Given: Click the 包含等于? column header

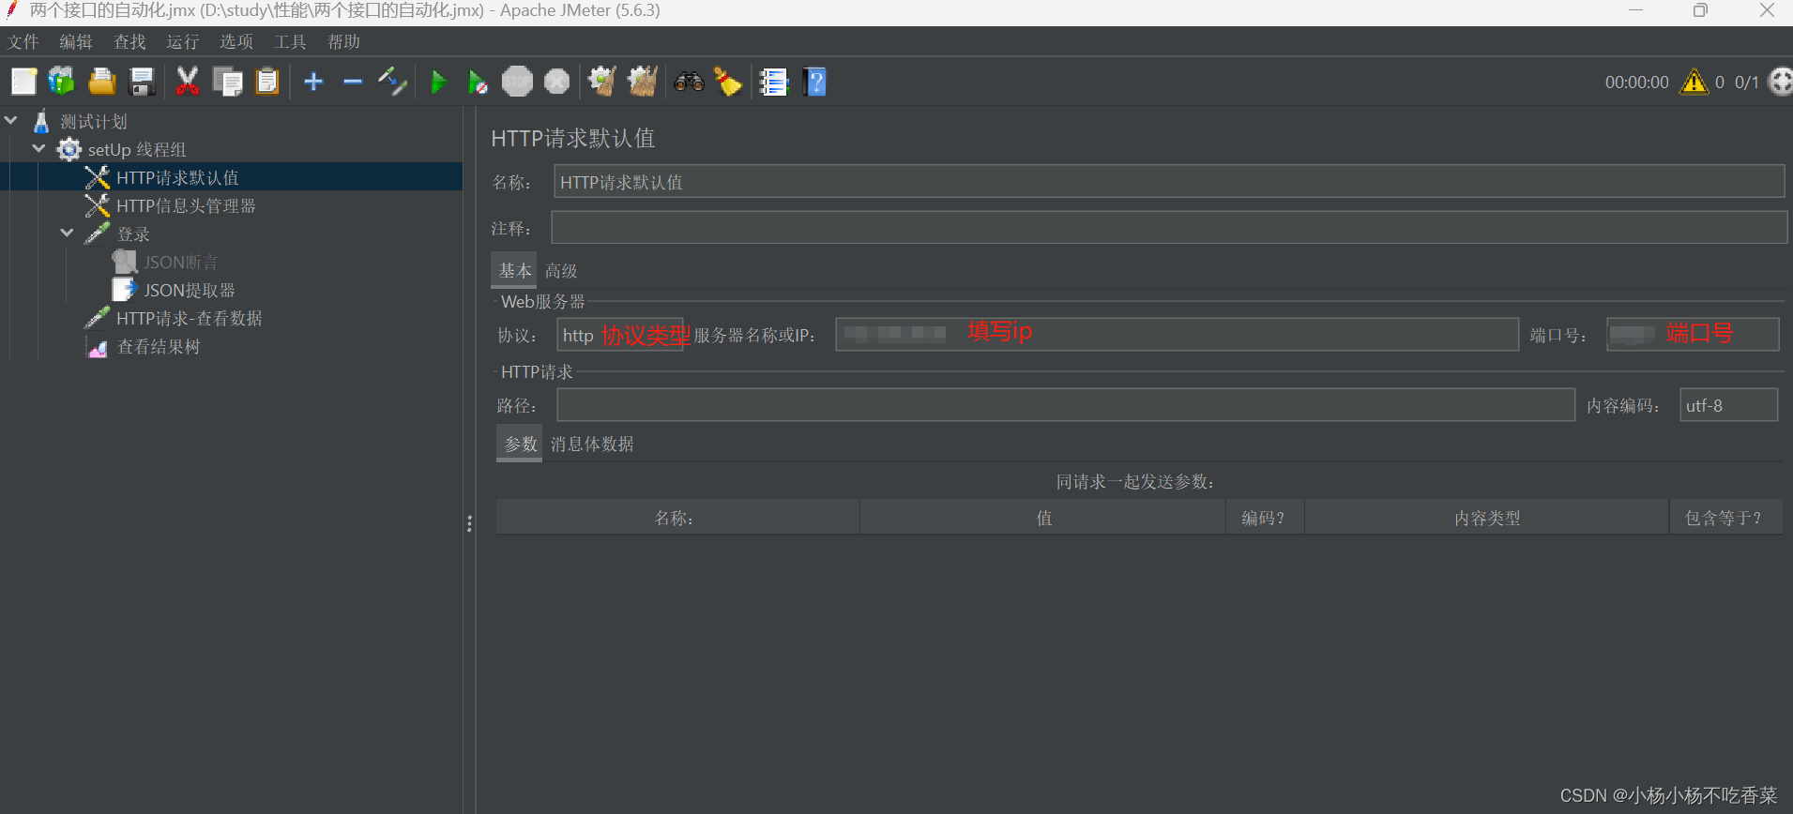Looking at the screenshot, I should tap(1726, 518).
